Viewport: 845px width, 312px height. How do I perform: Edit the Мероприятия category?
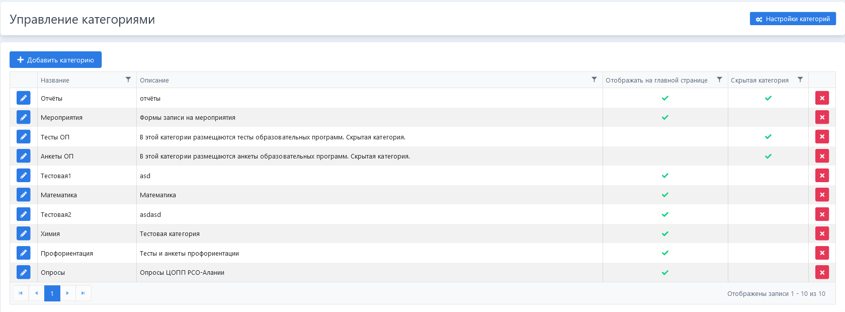coord(23,117)
